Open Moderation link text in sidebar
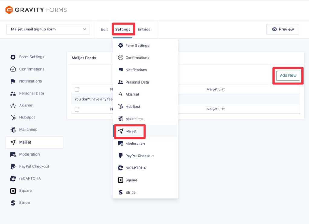 click(x=29, y=154)
